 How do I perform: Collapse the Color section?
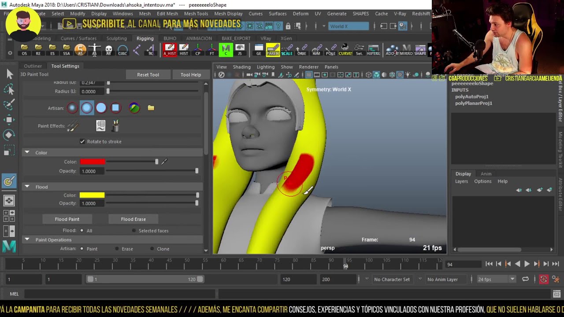click(27, 152)
